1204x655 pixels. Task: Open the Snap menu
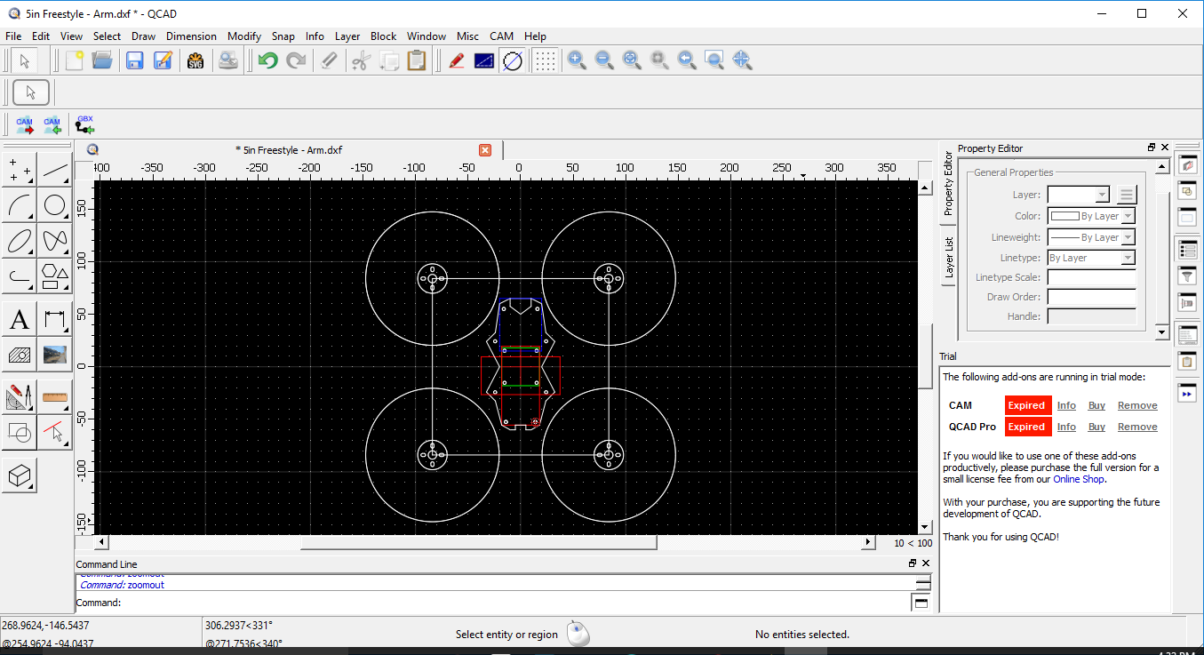[283, 36]
